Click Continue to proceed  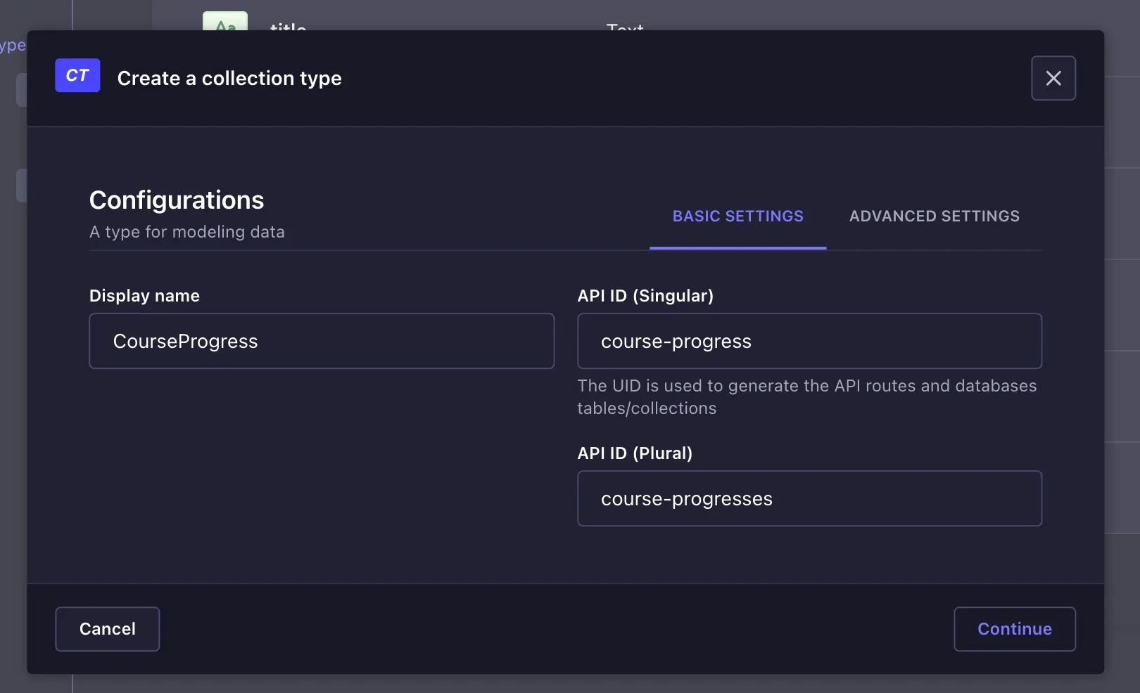tap(1014, 629)
